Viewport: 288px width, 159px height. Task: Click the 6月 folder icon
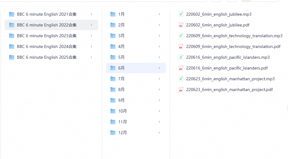click(x=113, y=68)
